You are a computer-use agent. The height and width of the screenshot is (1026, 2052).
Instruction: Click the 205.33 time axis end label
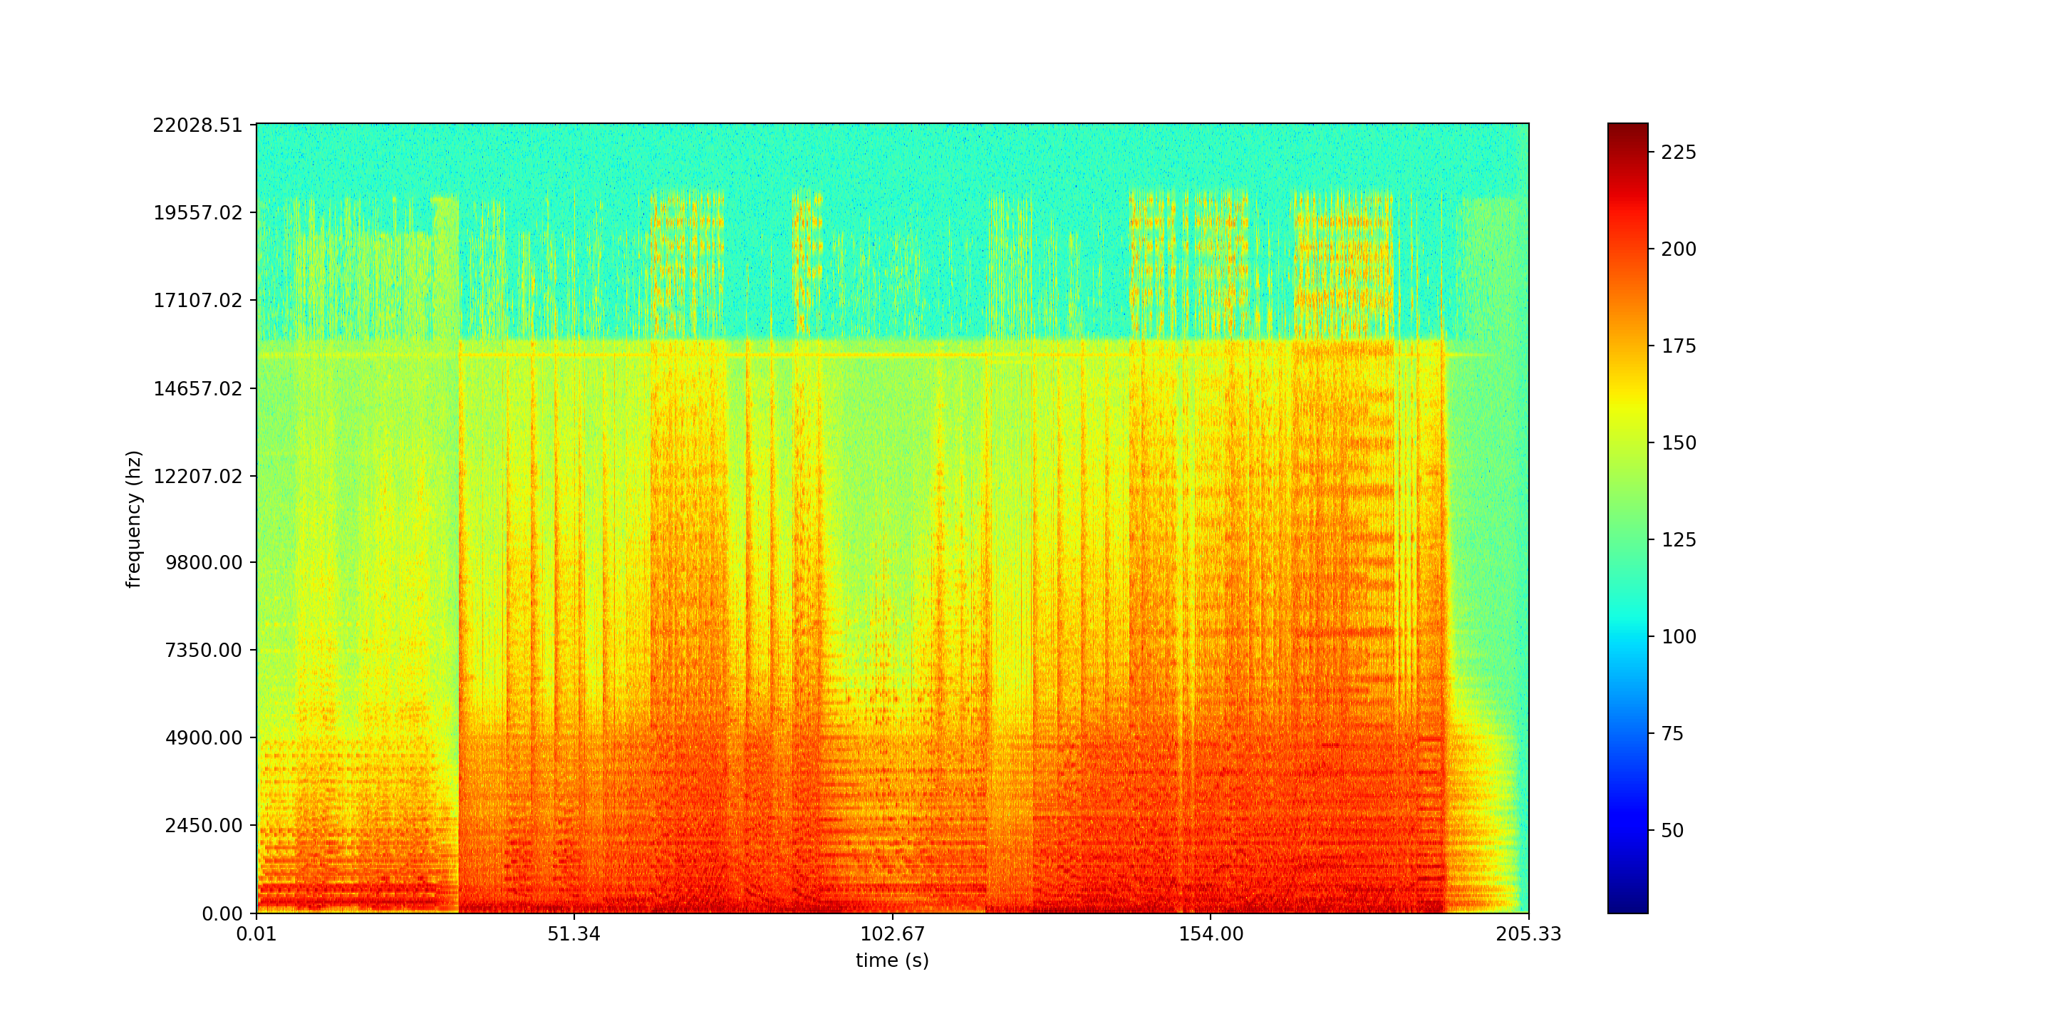1528,934
